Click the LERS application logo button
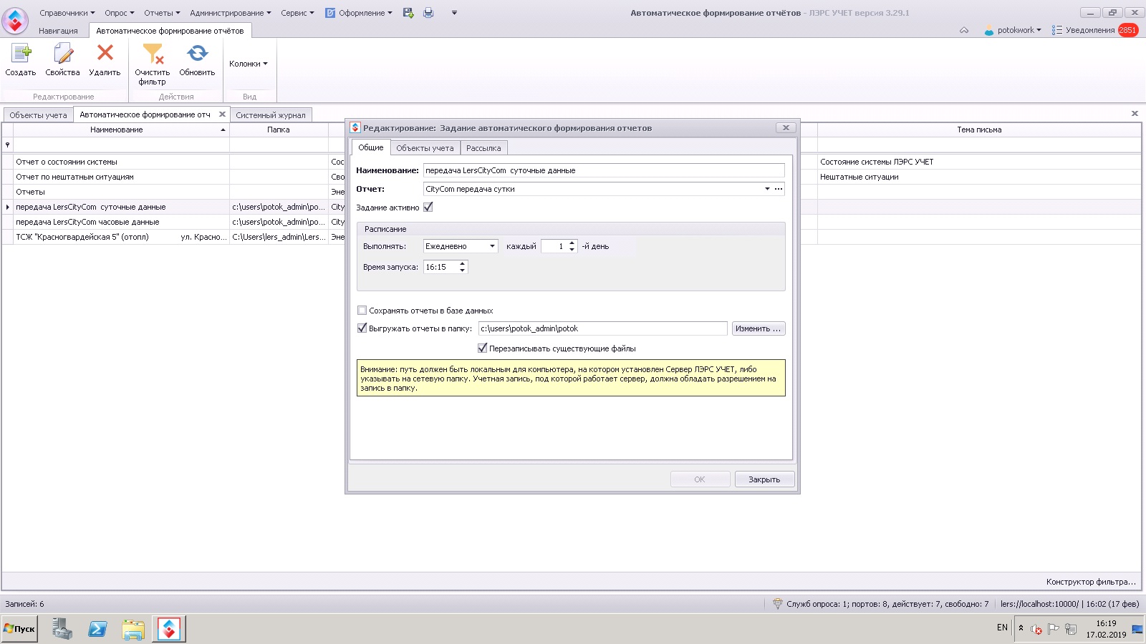 (15, 20)
